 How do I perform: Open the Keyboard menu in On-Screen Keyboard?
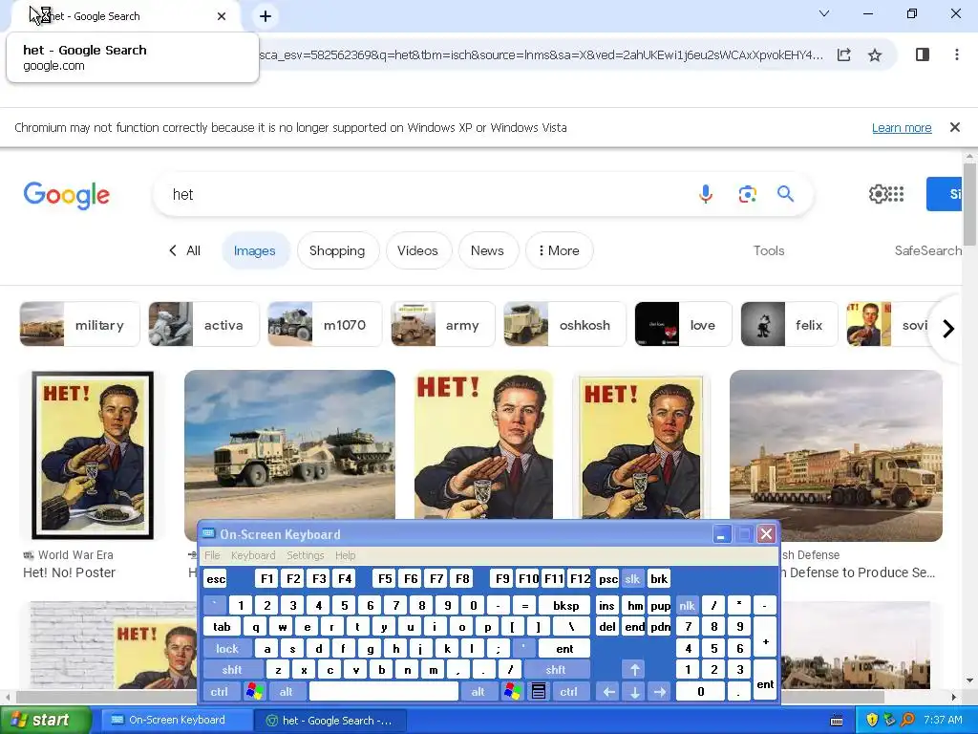252,555
